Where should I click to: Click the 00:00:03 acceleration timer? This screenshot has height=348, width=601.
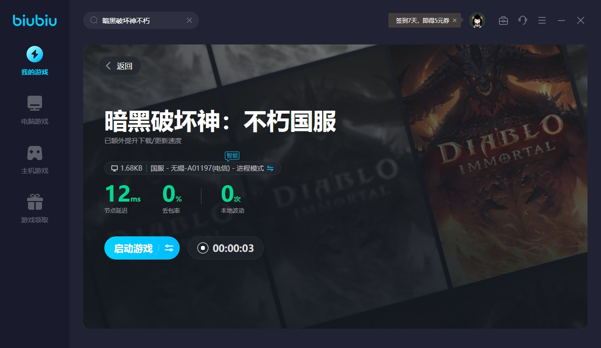(233, 248)
